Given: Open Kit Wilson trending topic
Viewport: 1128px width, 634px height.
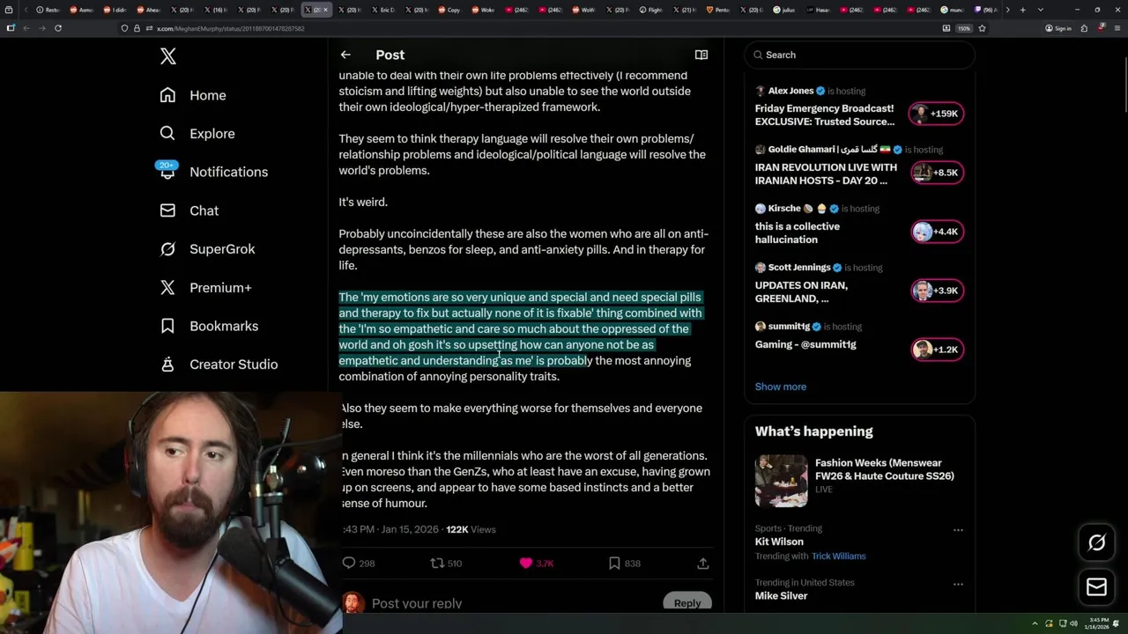Looking at the screenshot, I should 779,542.
